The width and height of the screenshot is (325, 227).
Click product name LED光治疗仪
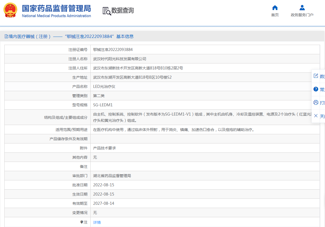coord(104,87)
